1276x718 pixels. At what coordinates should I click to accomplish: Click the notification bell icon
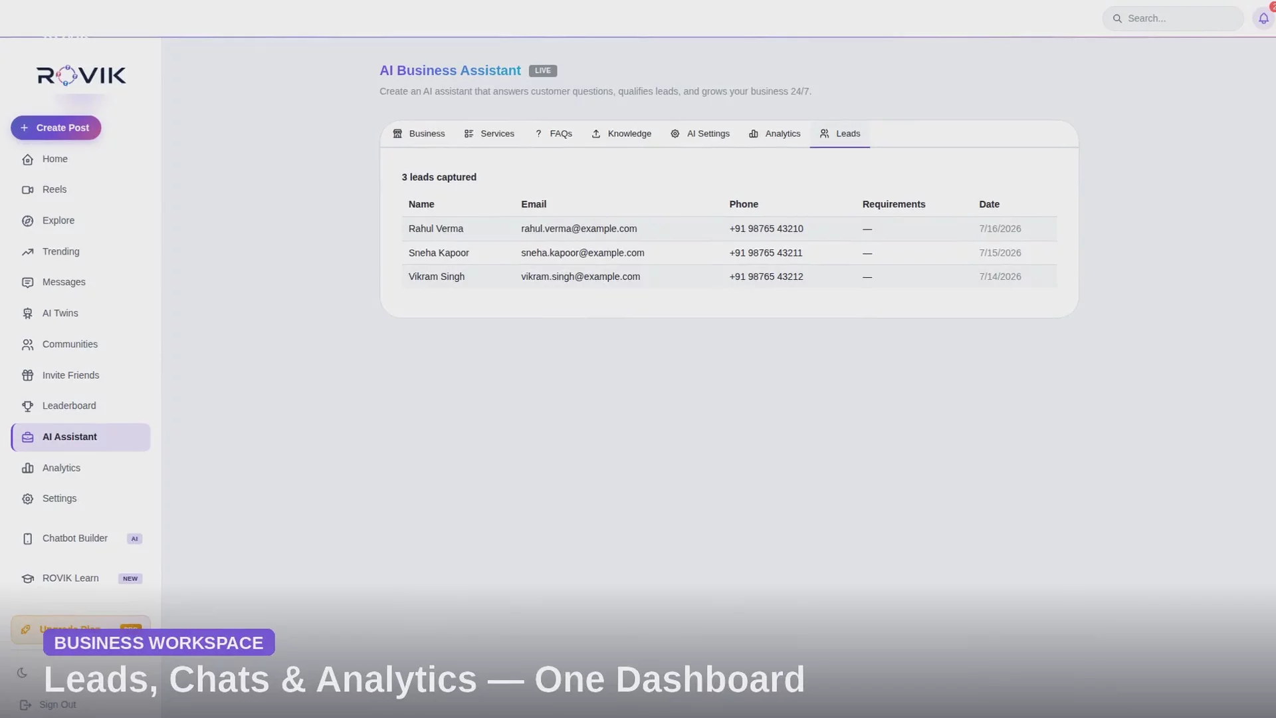pyautogui.click(x=1263, y=19)
